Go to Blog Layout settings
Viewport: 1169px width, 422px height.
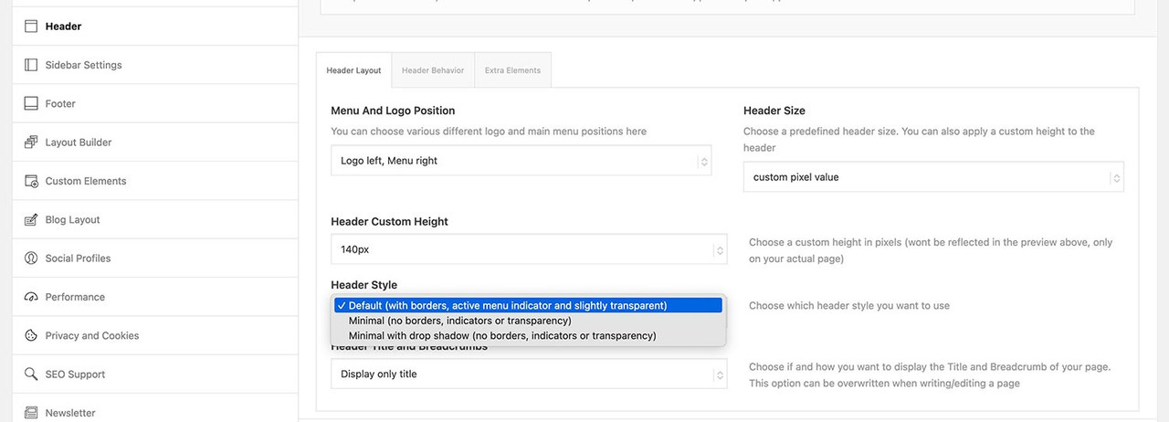click(155, 219)
